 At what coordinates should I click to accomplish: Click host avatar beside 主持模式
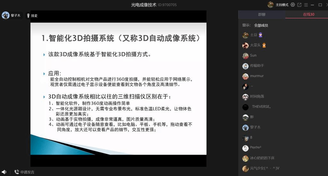coord(271,5)
